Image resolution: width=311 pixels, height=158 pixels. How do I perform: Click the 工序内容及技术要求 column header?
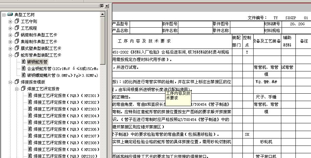(x=144, y=41)
